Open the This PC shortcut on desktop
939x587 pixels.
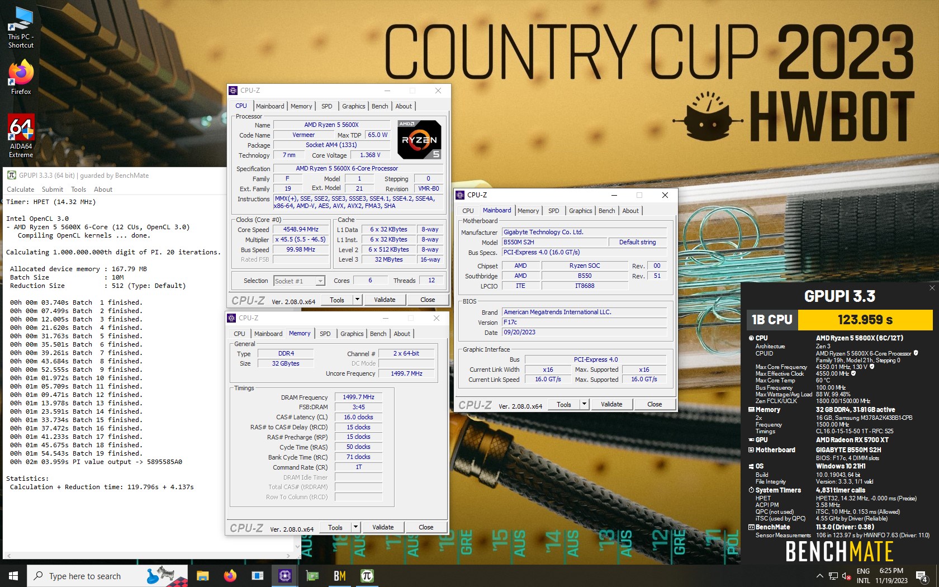point(21,27)
